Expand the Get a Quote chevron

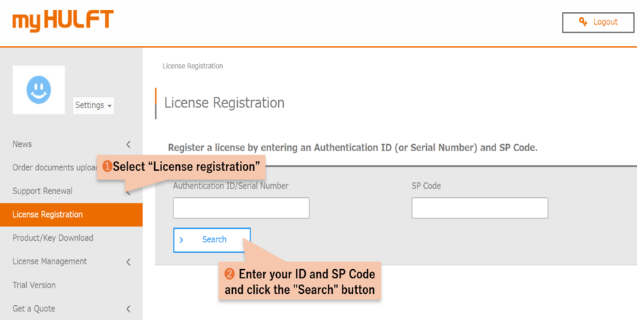[128, 309]
